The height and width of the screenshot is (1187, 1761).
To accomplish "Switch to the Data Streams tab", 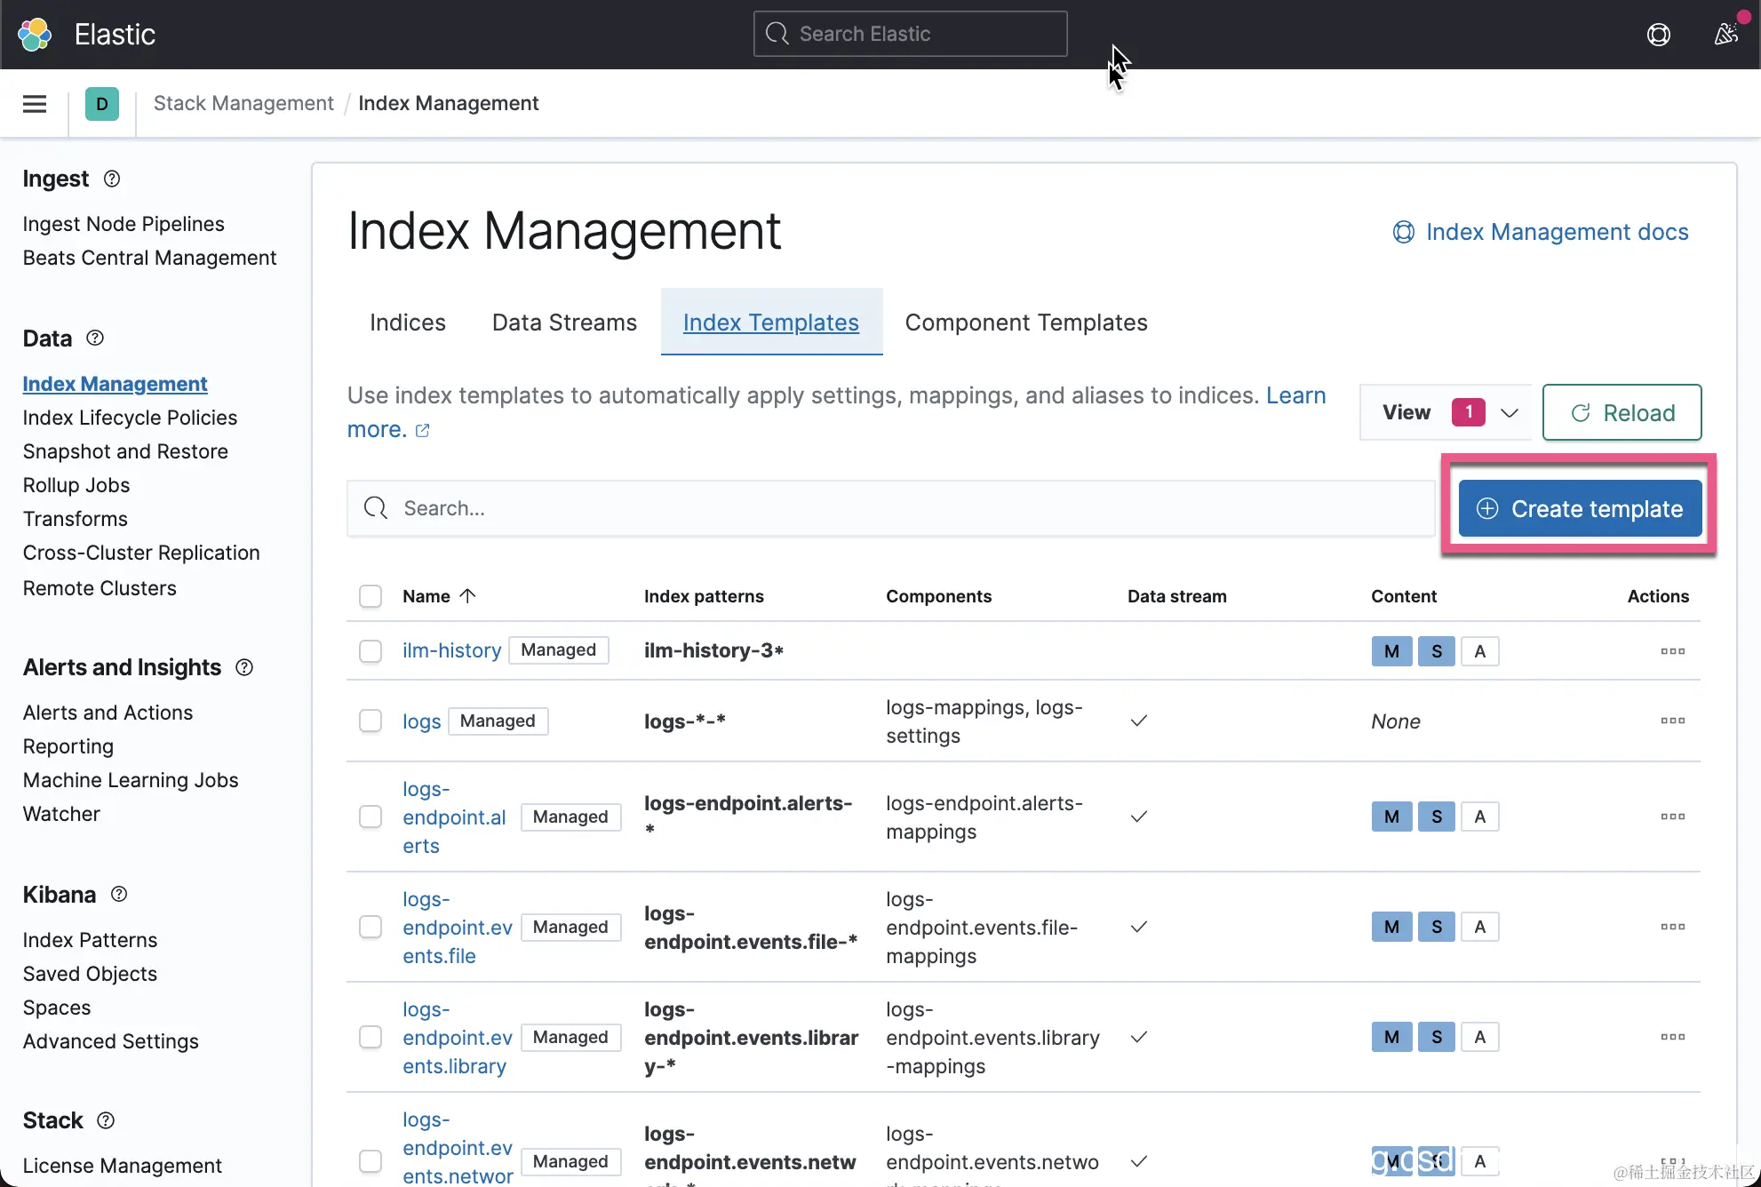I will (564, 323).
